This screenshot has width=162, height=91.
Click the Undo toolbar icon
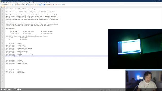click(22, 5)
